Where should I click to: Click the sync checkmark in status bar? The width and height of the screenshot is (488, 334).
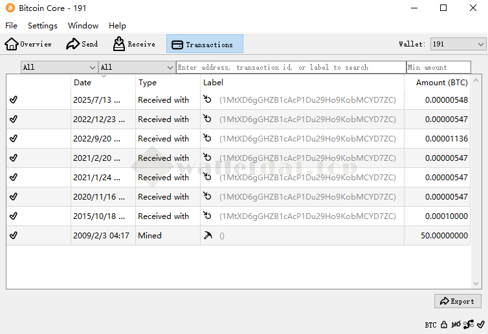[x=480, y=324]
